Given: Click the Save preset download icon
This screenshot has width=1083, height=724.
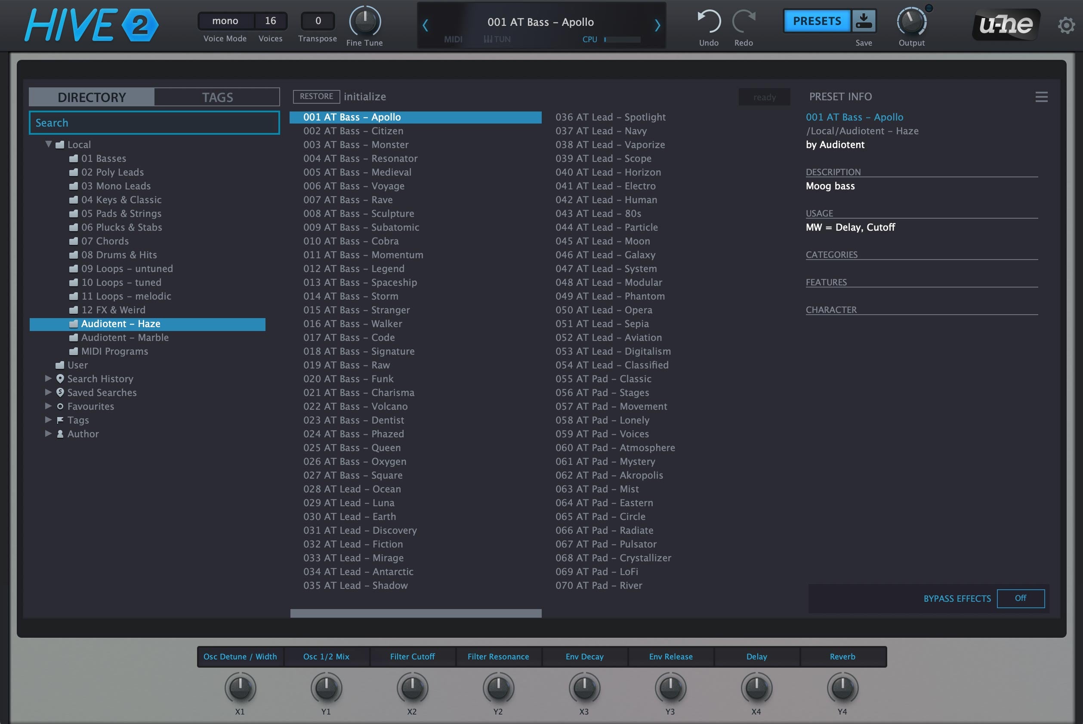Looking at the screenshot, I should [x=864, y=21].
